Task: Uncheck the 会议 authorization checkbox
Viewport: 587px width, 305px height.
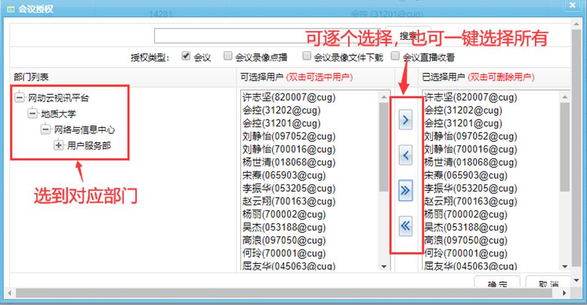Action: pos(186,56)
